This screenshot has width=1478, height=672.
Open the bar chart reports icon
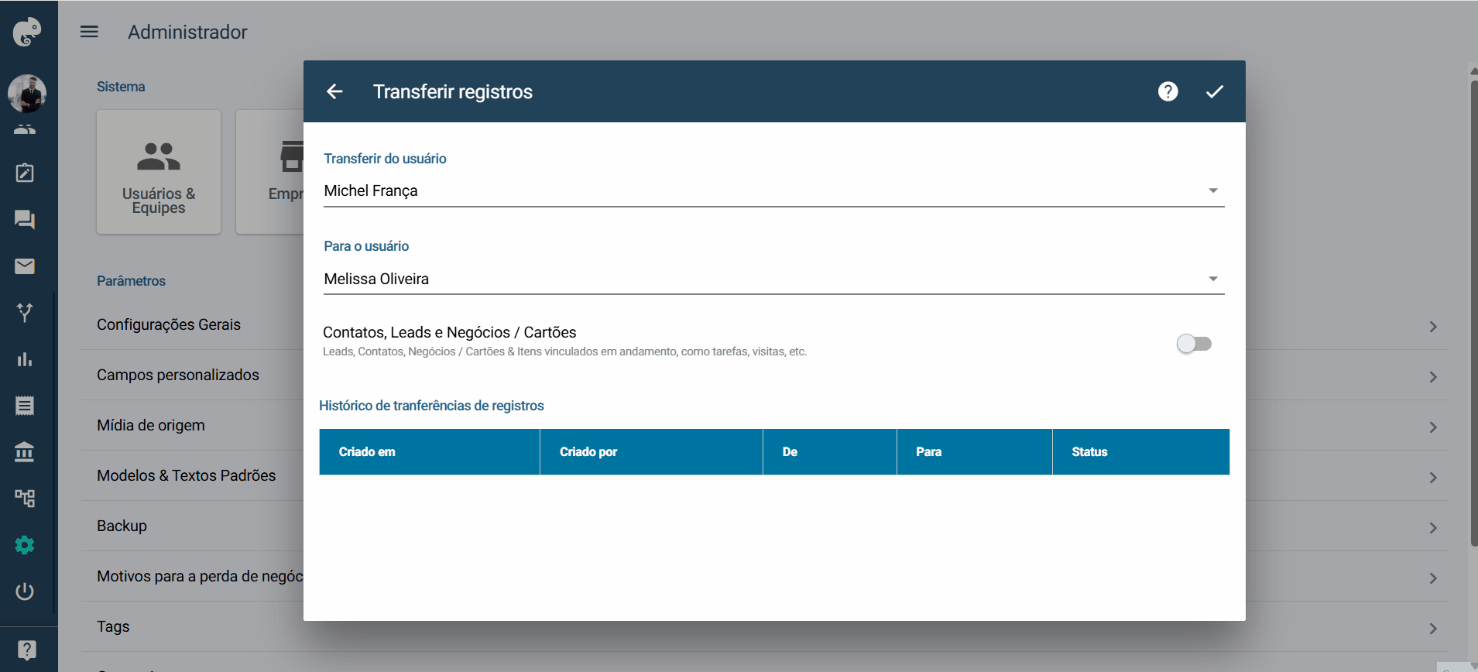click(25, 359)
